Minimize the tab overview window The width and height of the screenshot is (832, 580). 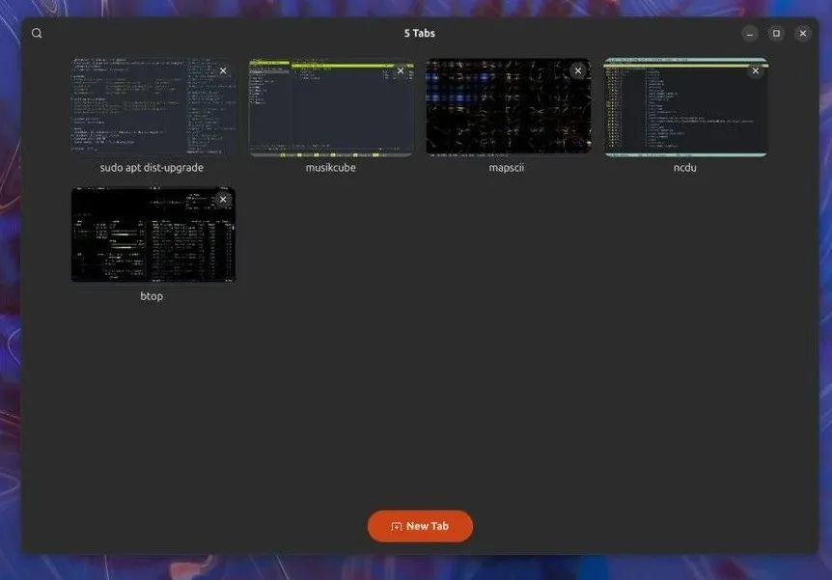click(750, 34)
